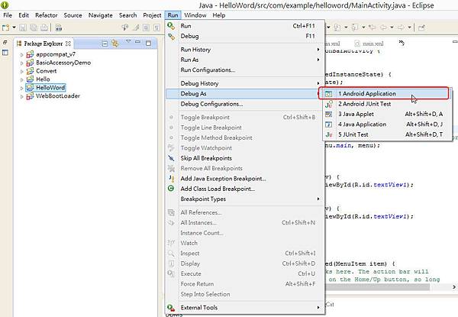Open the External Tools submenu
Viewport: 458px width, 317px height.
click(x=245, y=308)
